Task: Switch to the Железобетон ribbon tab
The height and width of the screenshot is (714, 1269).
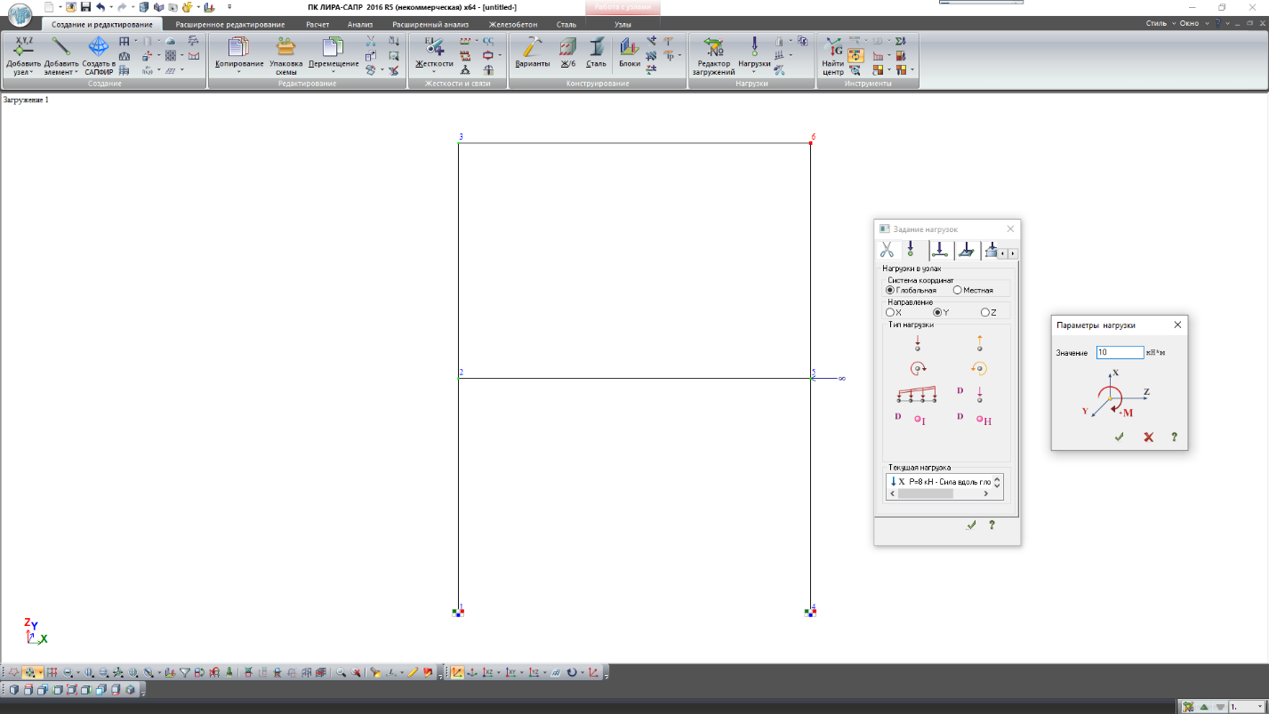Action: coord(513,24)
